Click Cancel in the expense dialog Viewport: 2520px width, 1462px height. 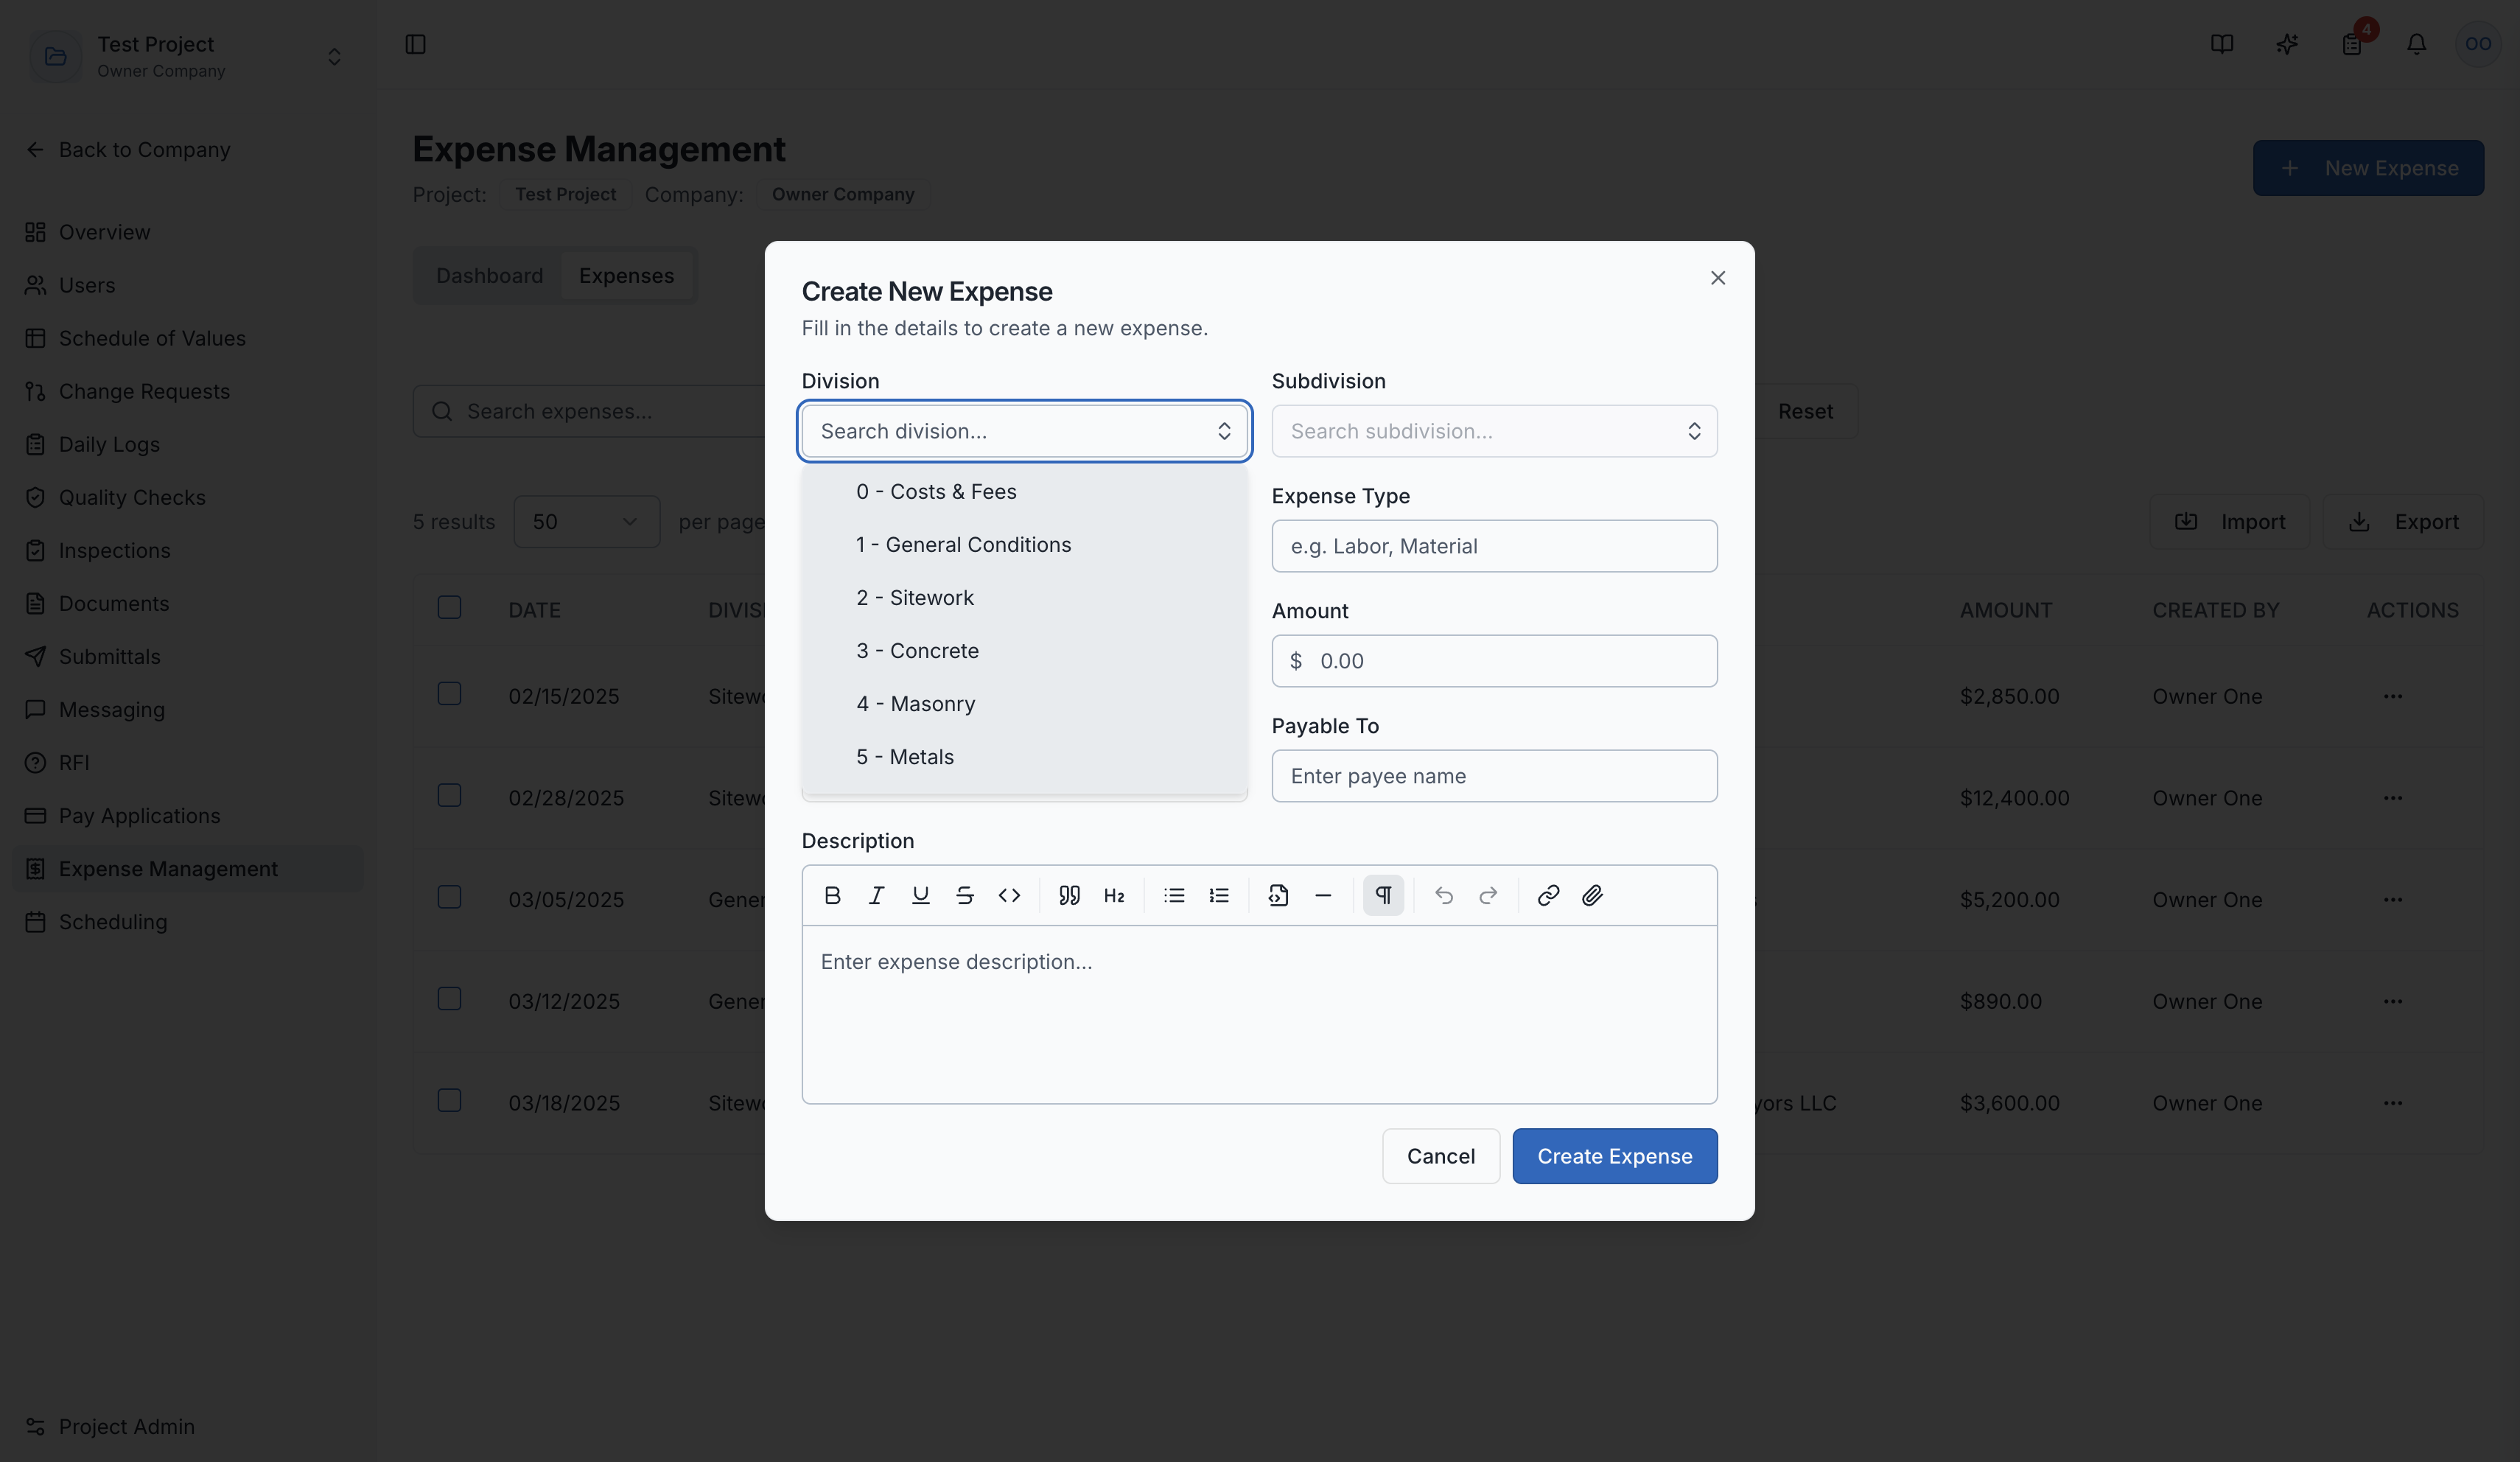[1440, 1156]
